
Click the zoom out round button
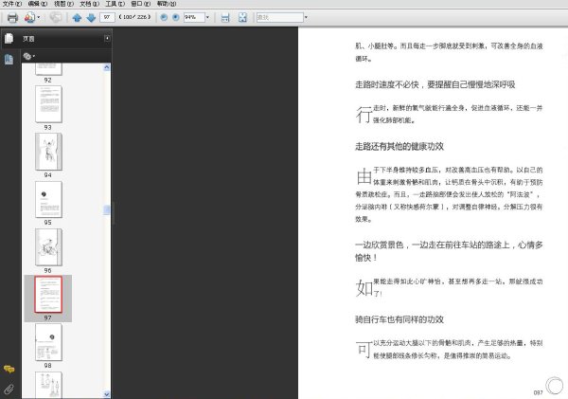tap(164, 17)
